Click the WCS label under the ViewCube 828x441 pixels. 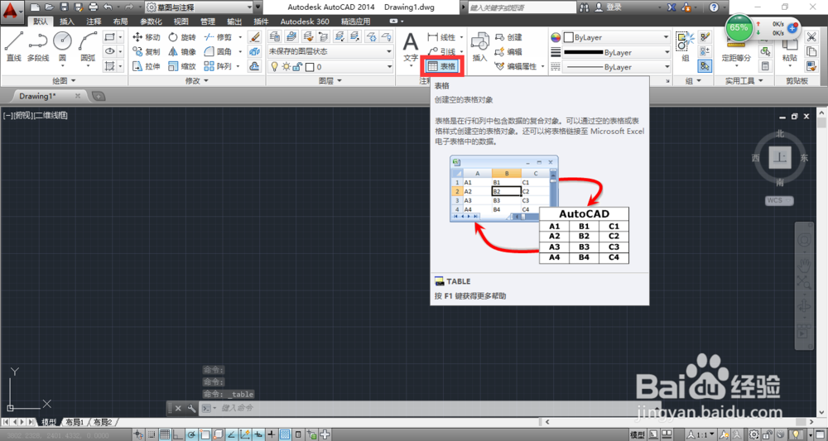779,200
